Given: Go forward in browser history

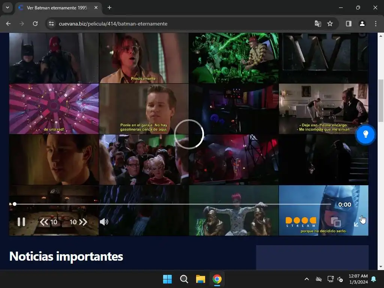Looking at the screenshot, I should tap(22, 24).
